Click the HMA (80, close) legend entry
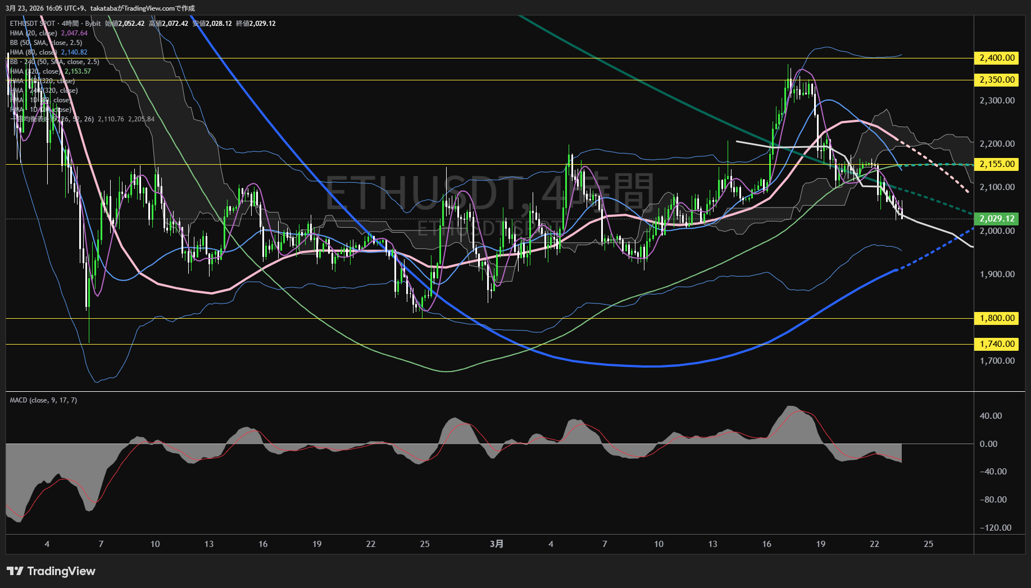The width and height of the screenshot is (1031, 588). (x=34, y=52)
